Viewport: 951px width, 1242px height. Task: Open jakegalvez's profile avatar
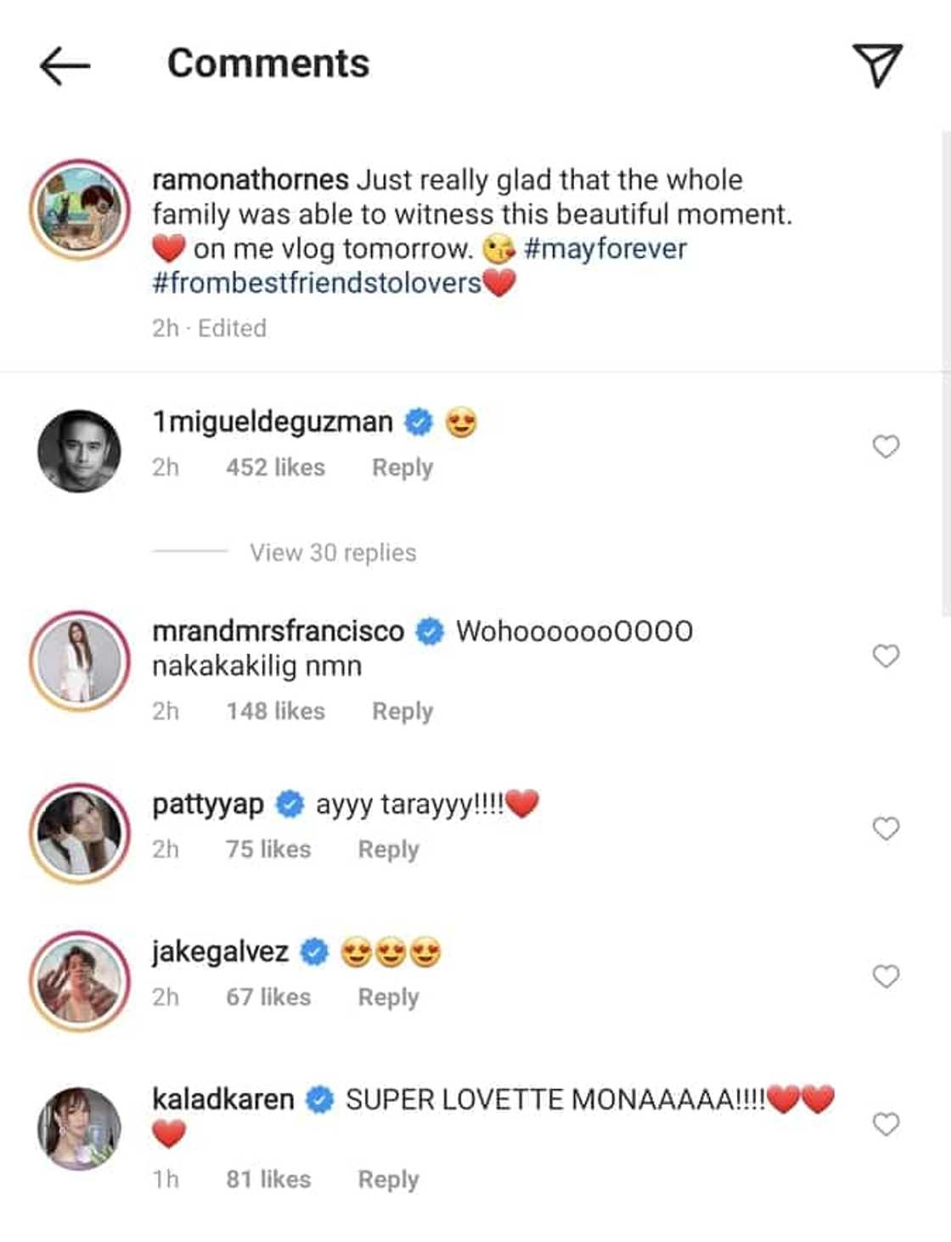(79, 981)
